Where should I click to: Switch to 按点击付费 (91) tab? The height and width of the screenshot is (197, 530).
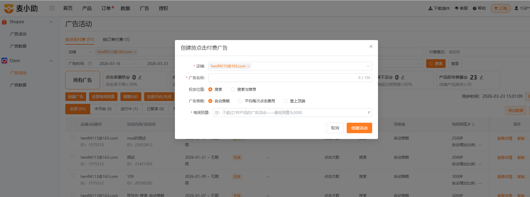[80, 39]
